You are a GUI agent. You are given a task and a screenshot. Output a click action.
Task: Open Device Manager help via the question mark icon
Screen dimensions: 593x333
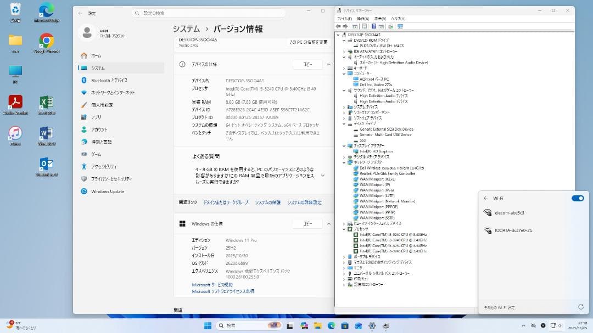373,25
